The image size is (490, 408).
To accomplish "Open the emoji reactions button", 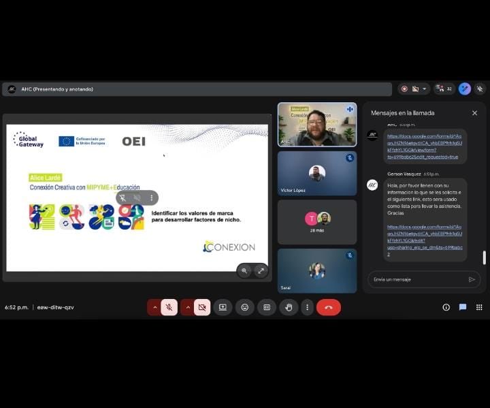I will (245, 308).
